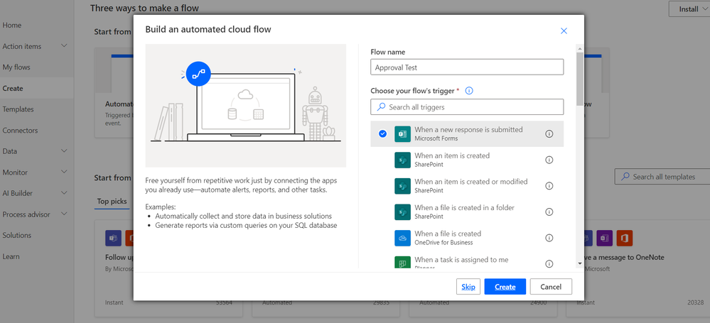
Task: Click the trigger list scroll up arrow
Action: point(580,48)
